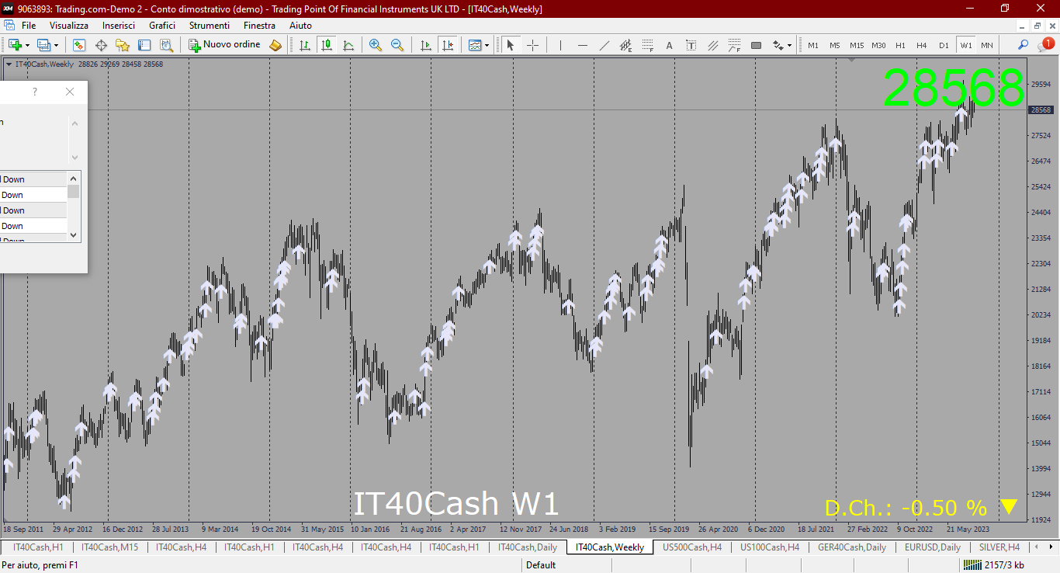
Task: Toggle the Market Watch window icon
Action: 79,45
